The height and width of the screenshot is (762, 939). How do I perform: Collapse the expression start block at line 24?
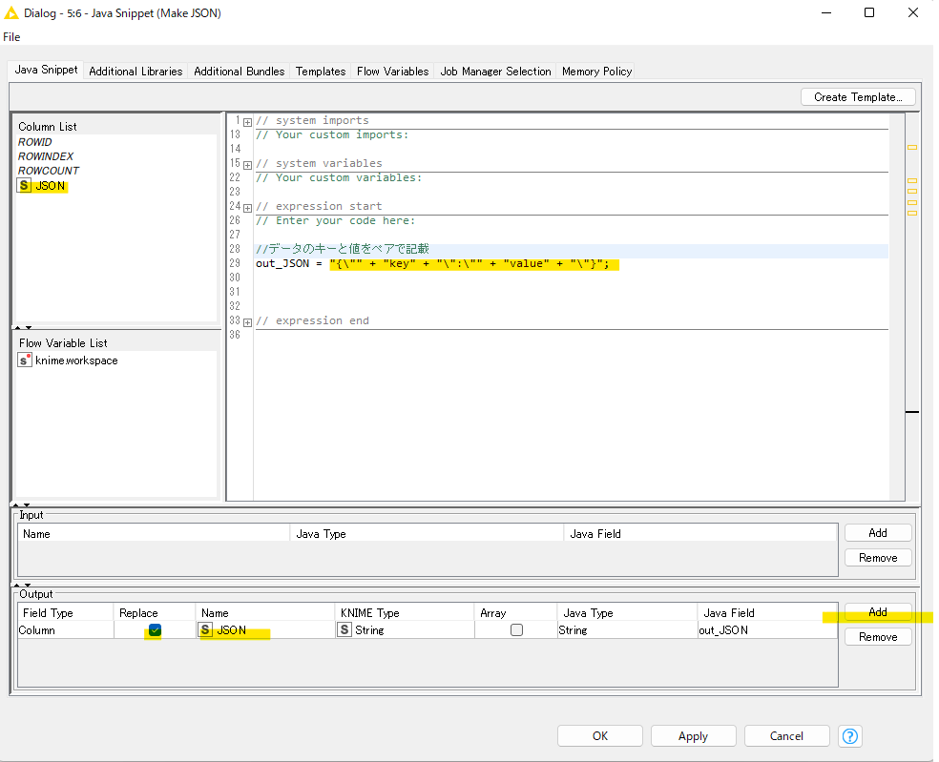tap(247, 206)
